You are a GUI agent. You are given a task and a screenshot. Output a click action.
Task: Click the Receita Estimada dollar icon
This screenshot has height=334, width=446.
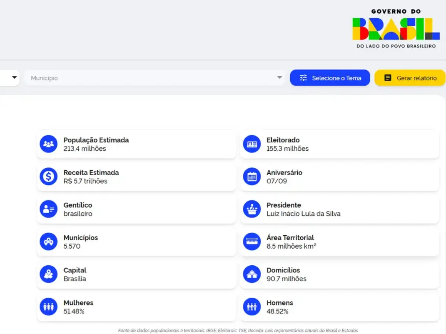coord(49,177)
